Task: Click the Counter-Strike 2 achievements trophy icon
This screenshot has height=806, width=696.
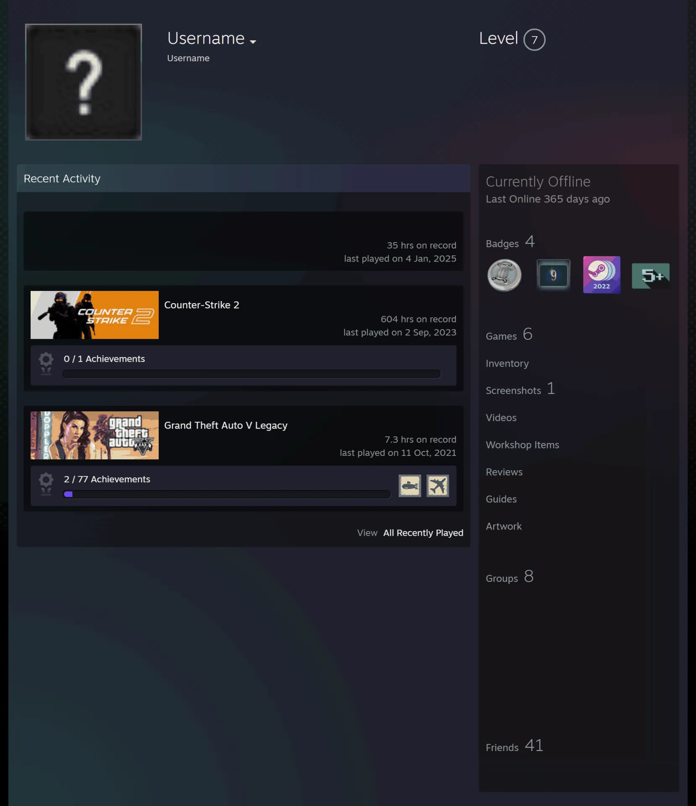Action: pos(46,364)
